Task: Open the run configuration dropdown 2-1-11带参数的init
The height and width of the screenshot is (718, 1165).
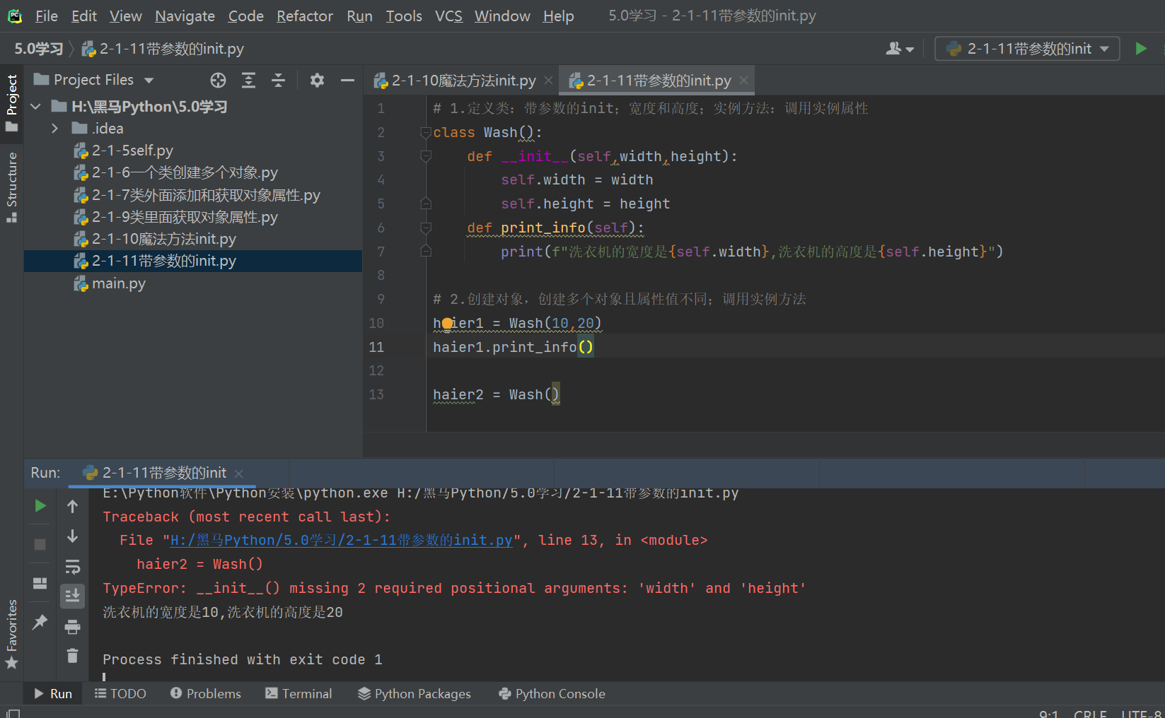Action: [x=1027, y=48]
